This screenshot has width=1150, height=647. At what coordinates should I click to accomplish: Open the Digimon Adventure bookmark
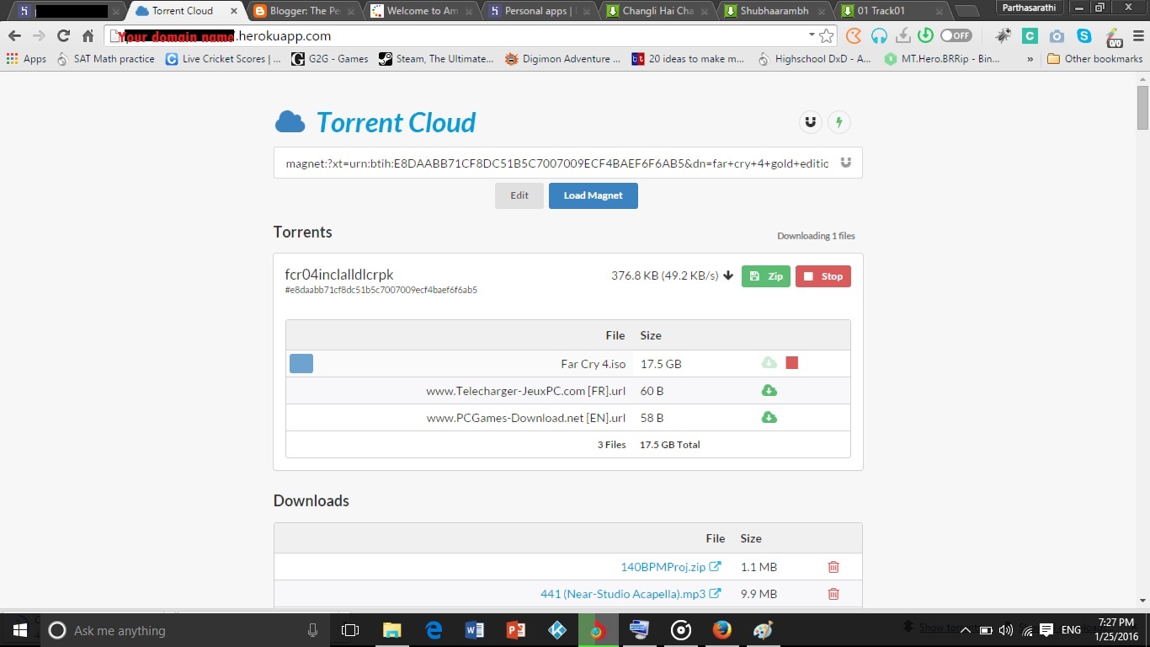[562, 59]
